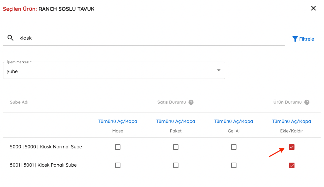Focus the search field containing kiosk

151,38
